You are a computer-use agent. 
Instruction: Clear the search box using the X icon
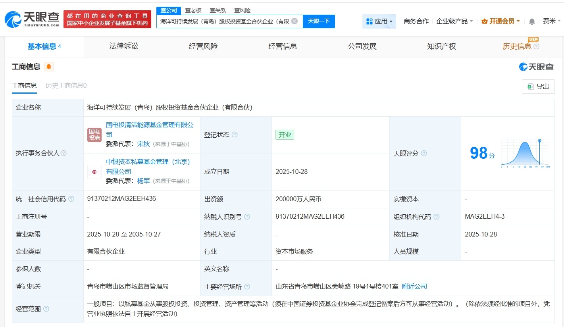pyautogui.click(x=293, y=21)
